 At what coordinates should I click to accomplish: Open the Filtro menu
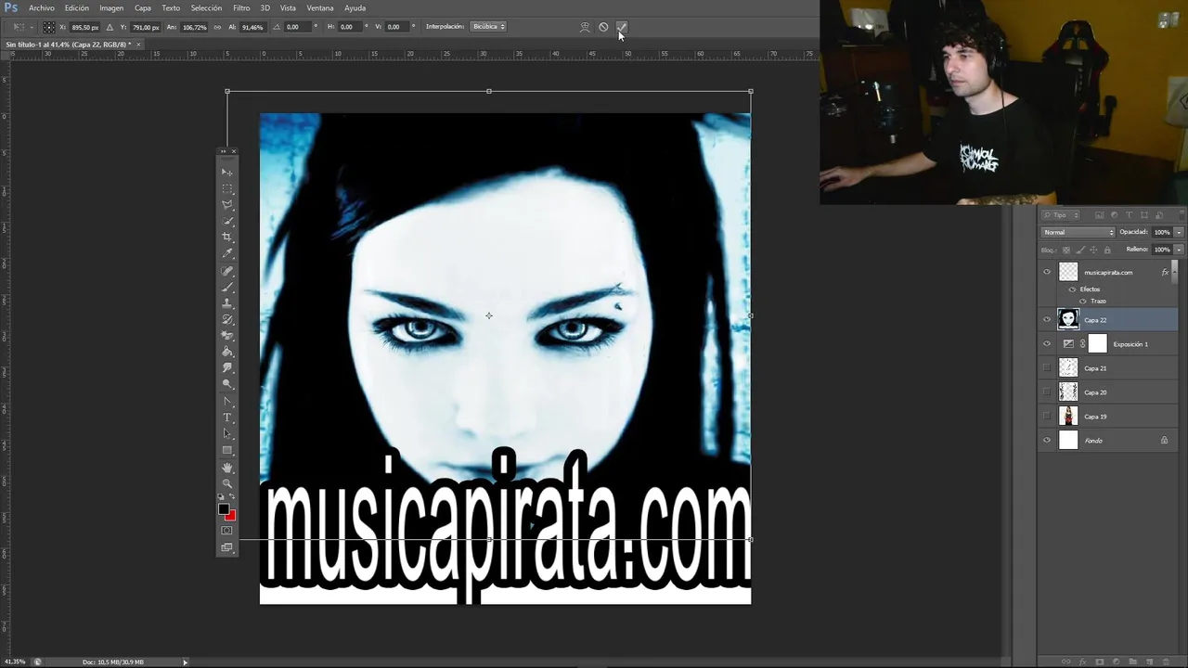tap(241, 7)
